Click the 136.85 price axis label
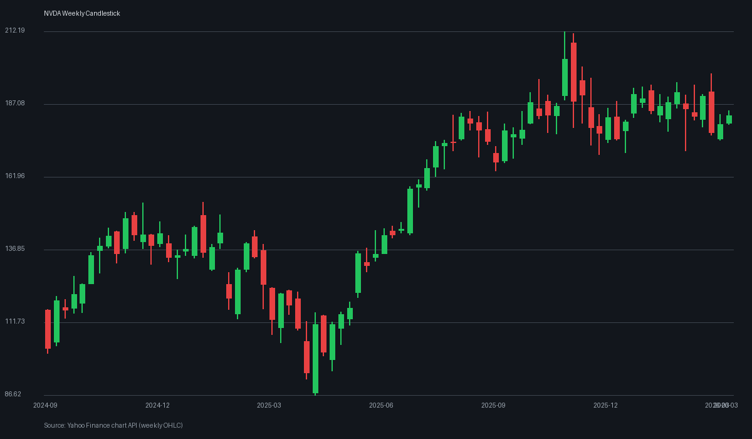This screenshot has width=752, height=439. coord(14,249)
